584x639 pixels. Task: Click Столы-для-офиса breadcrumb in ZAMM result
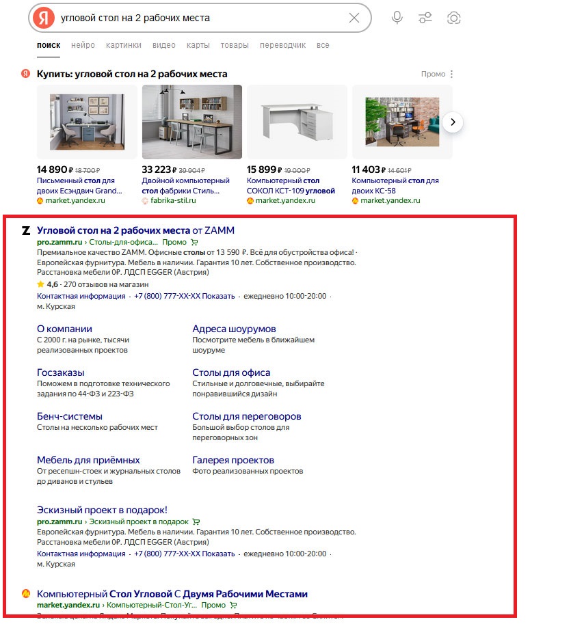(124, 243)
